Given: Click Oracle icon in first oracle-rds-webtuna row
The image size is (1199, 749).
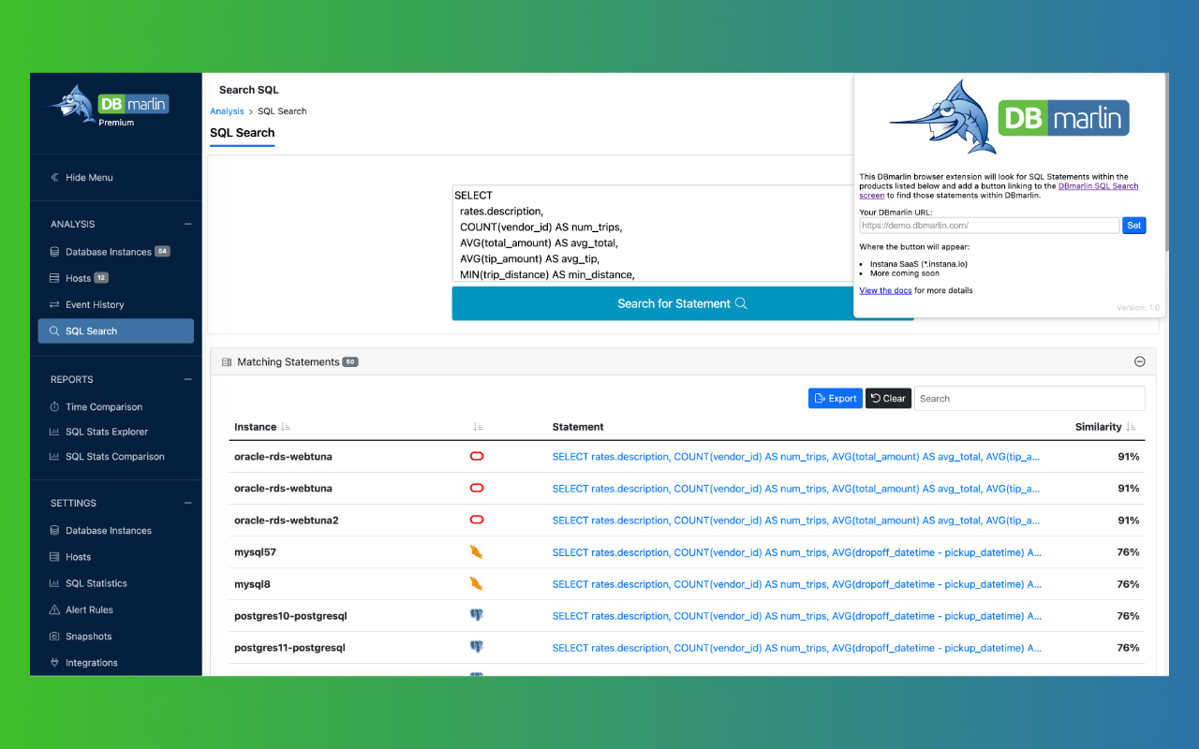Looking at the screenshot, I should pyautogui.click(x=476, y=457).
